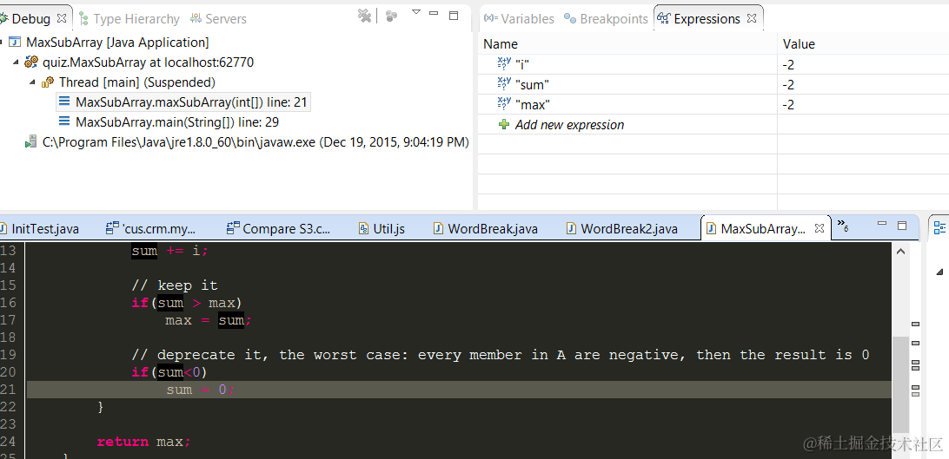Close the MaxSubArray editor tab

coord(819,227)
